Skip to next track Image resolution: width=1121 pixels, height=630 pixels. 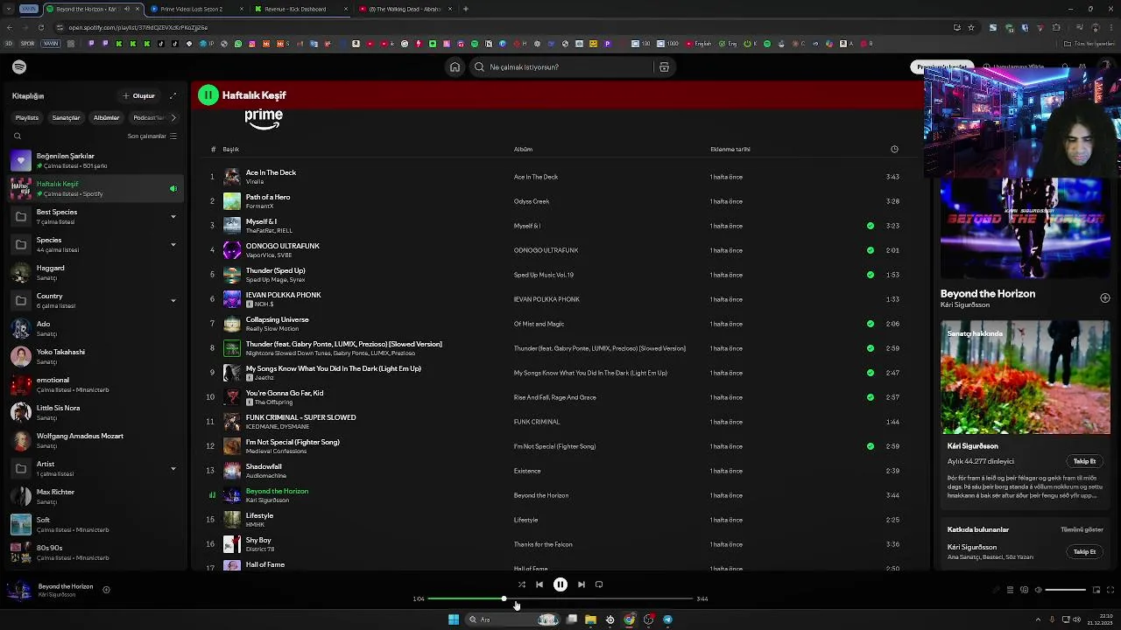point(582,584)
